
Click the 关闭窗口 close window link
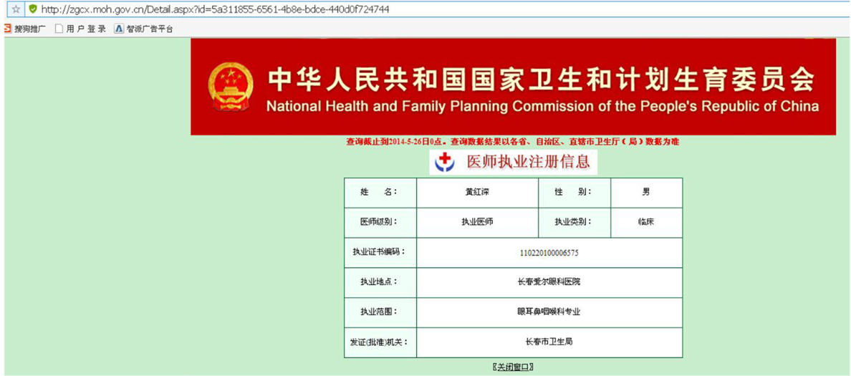pos(513,367)
